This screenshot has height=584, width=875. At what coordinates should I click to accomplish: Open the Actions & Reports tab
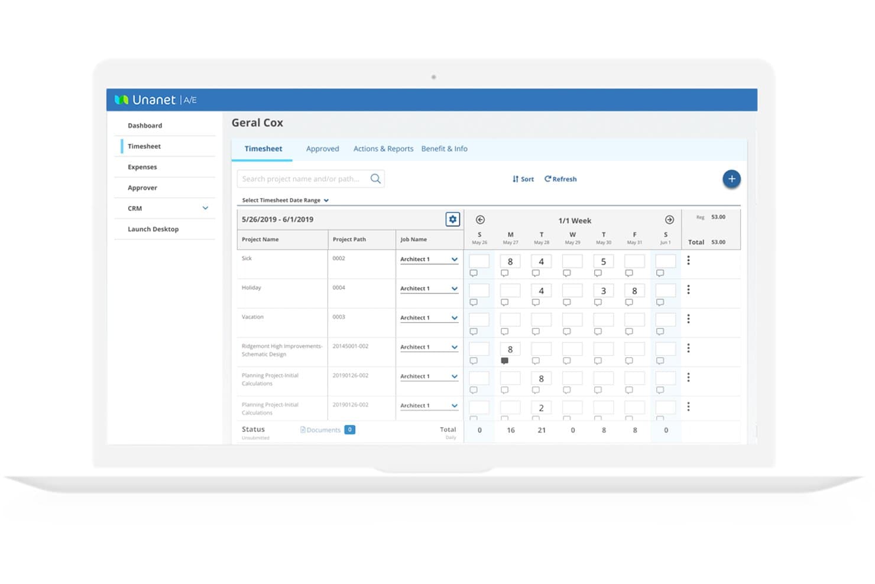[383, 149]
